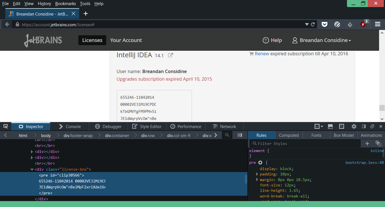
Task: Switch to the Animations tab
Action: click(371, 135)
